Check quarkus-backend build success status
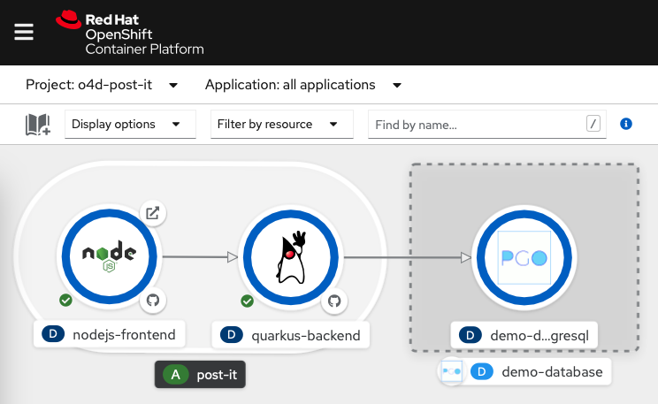Viewport: 658px width, 404px height. pos(247,301)
